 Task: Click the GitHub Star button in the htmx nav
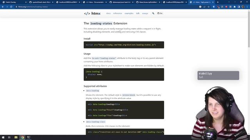click(x=160, y=13)
